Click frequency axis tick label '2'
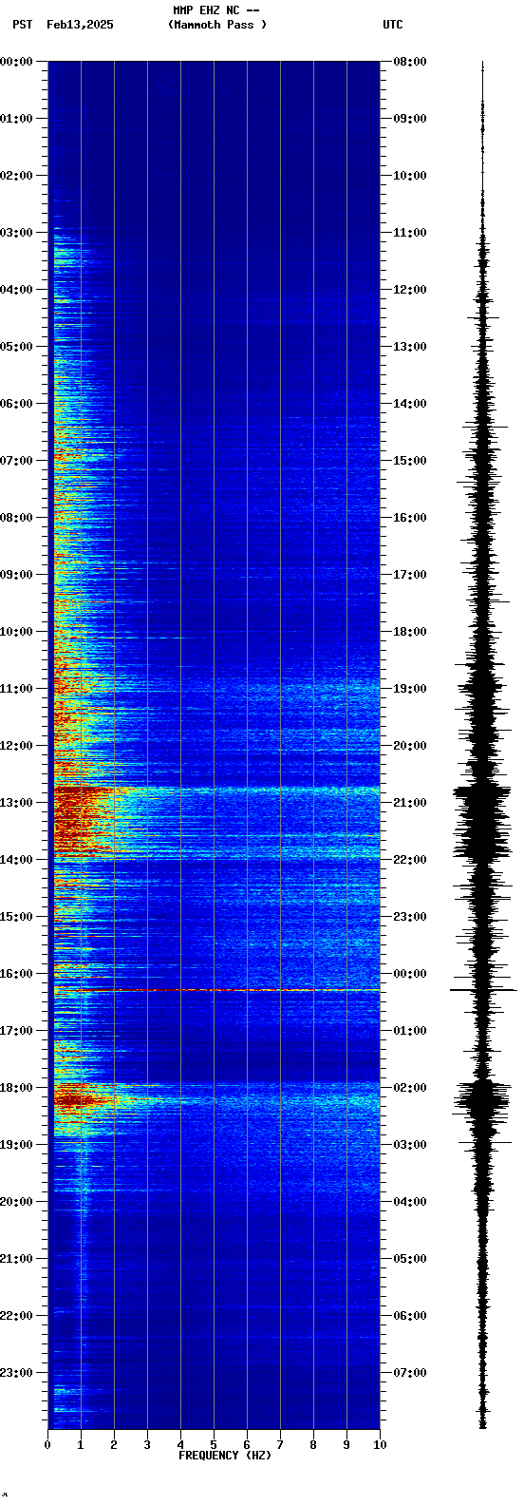 [x=114, y=1445]
